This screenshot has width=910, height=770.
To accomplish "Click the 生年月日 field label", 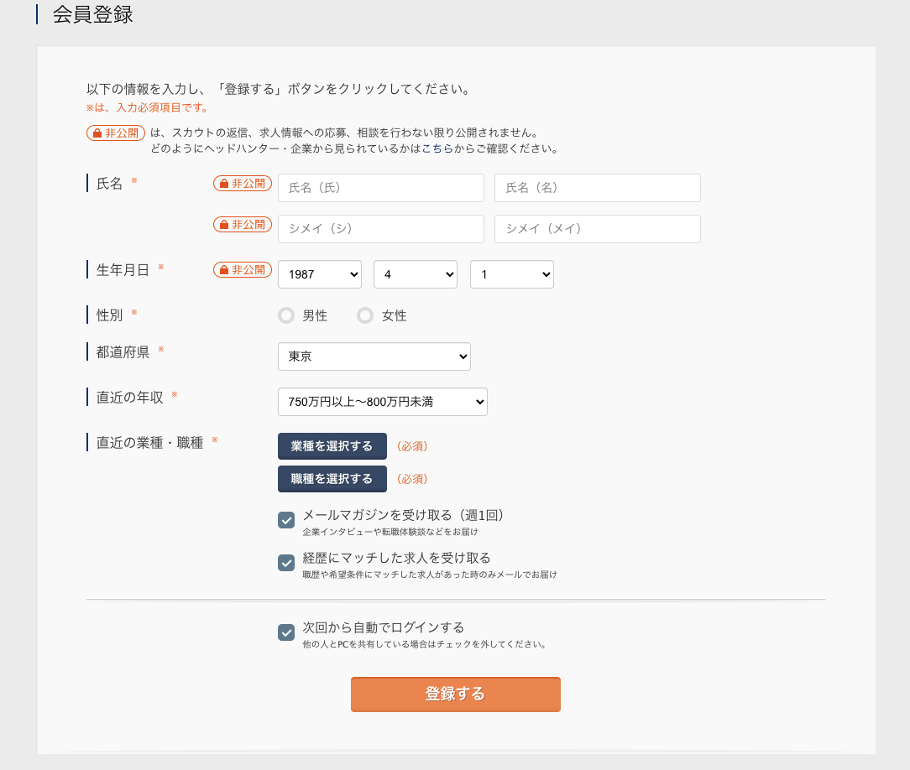I will (123, 270).
